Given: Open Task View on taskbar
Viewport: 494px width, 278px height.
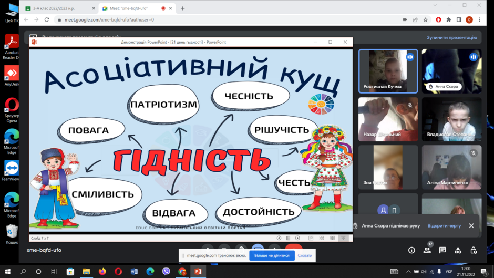Looking at the screenshot, I should click(x=54, y=271).
